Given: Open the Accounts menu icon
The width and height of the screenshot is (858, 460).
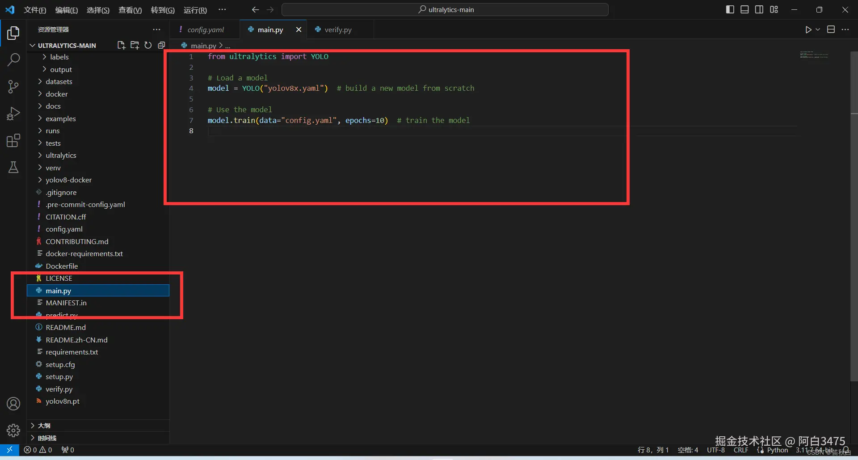Looking at the screenshot, I should point(13,404).
